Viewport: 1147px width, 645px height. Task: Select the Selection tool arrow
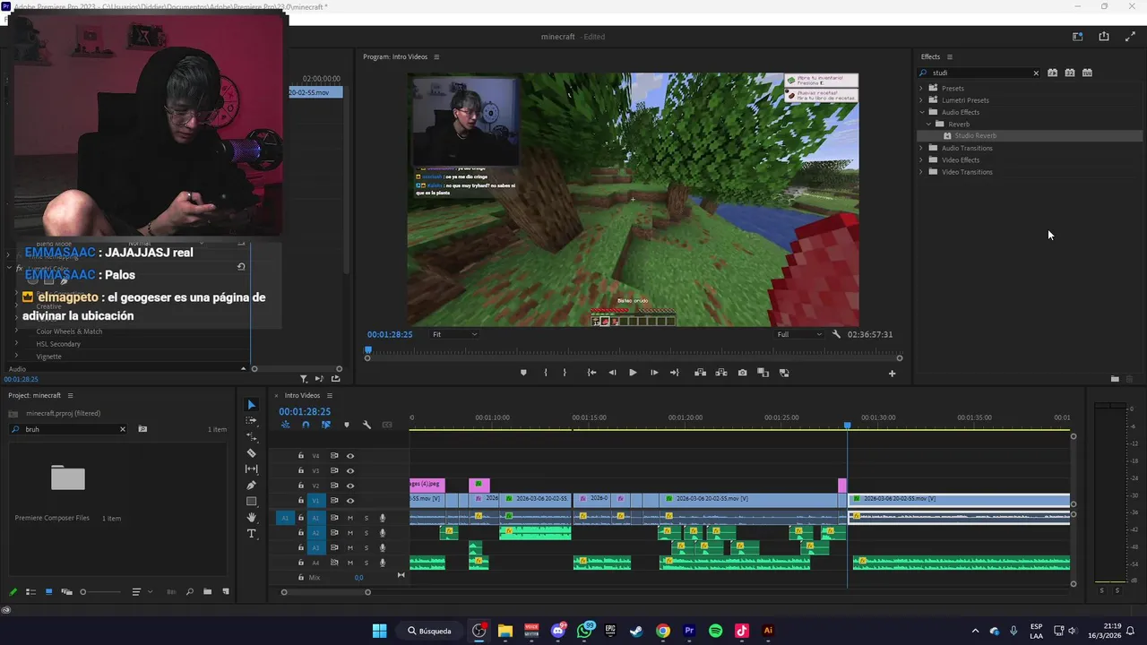pos(252,405)
